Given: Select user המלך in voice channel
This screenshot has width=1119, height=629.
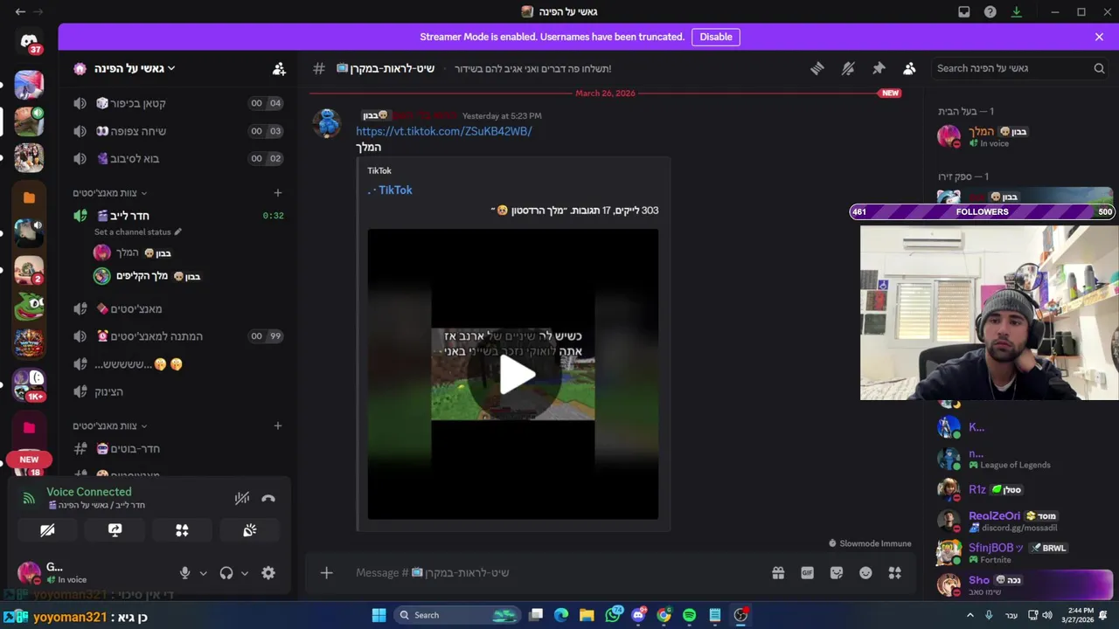Looking at the screenshot, I should point(131,252).
